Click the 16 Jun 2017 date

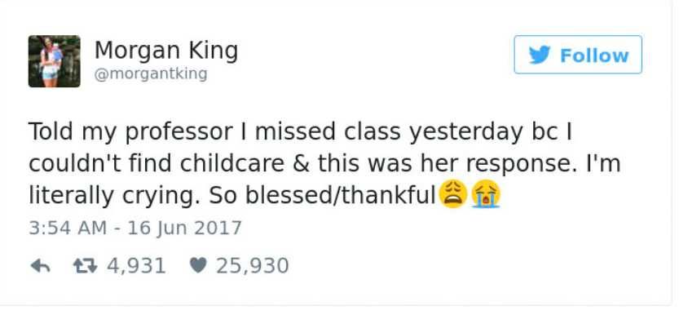click(x=184, y=228)
